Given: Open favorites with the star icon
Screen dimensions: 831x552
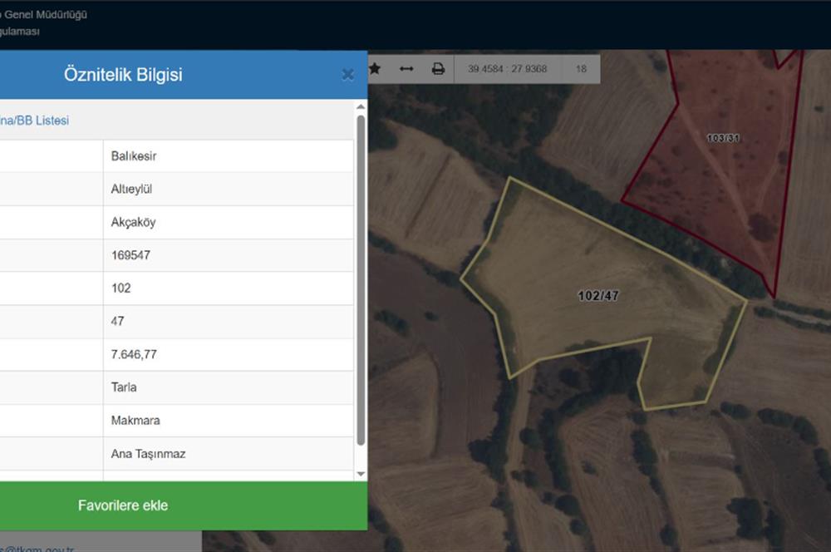Looking at the screenshot, I should [x=375, y=69].
